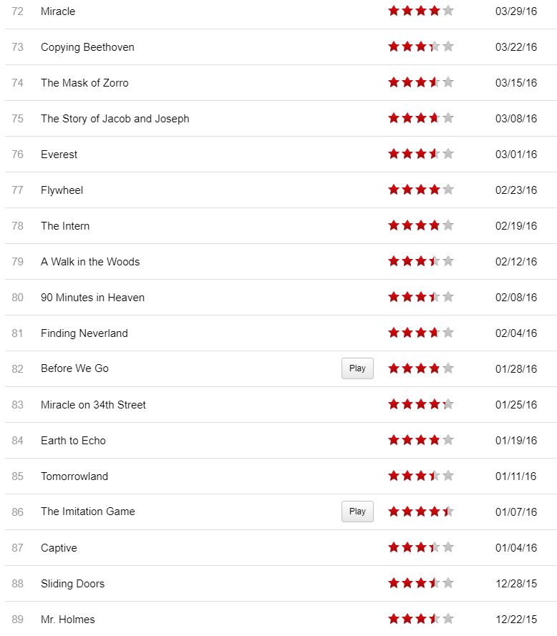The width and height of the screenshot is (557, 636).
Task: Rate Finding Neverland three stars
Action: (x=421, y=333)
